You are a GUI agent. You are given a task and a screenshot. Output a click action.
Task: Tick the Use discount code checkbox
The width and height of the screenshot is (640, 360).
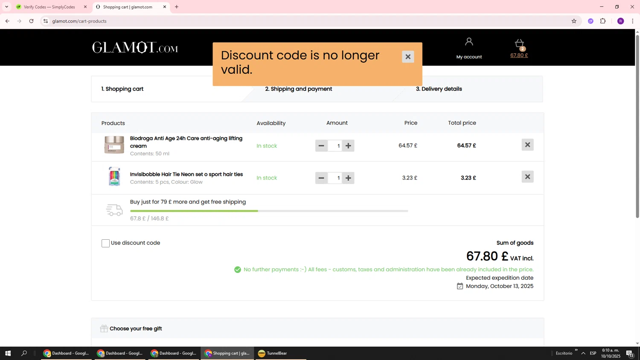pos(105,243)
